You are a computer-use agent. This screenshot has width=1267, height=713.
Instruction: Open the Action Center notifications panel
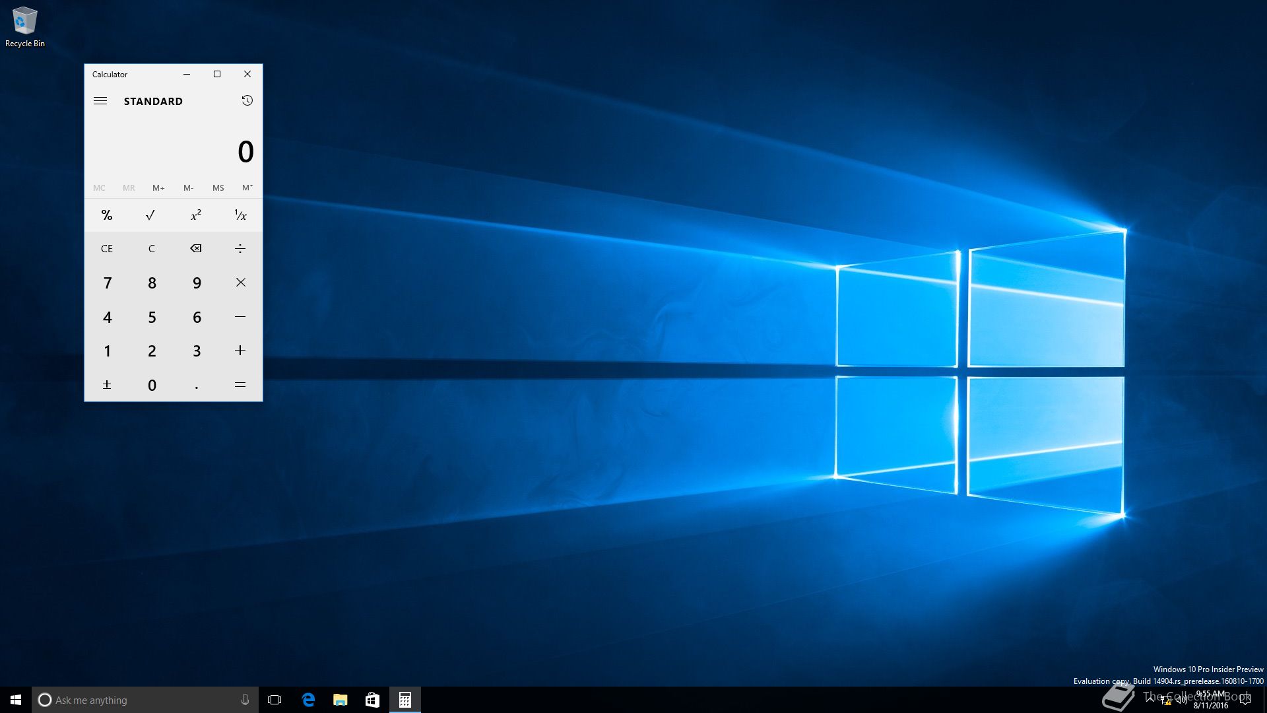click(x=1245, y=700)
